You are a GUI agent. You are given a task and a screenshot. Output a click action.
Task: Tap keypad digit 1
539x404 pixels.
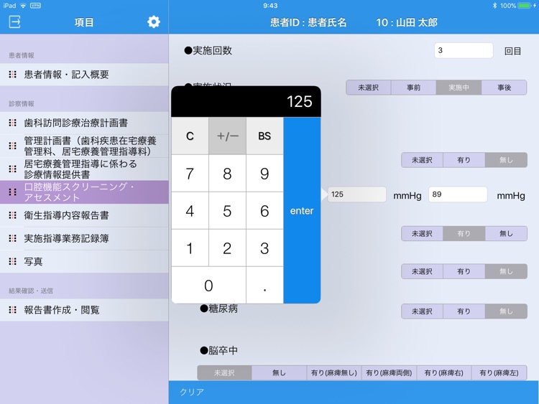tap(190, 248)
